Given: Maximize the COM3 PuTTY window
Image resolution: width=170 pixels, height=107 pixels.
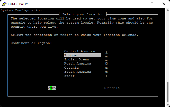Looking at the screenshot, I should click(152, 4).
